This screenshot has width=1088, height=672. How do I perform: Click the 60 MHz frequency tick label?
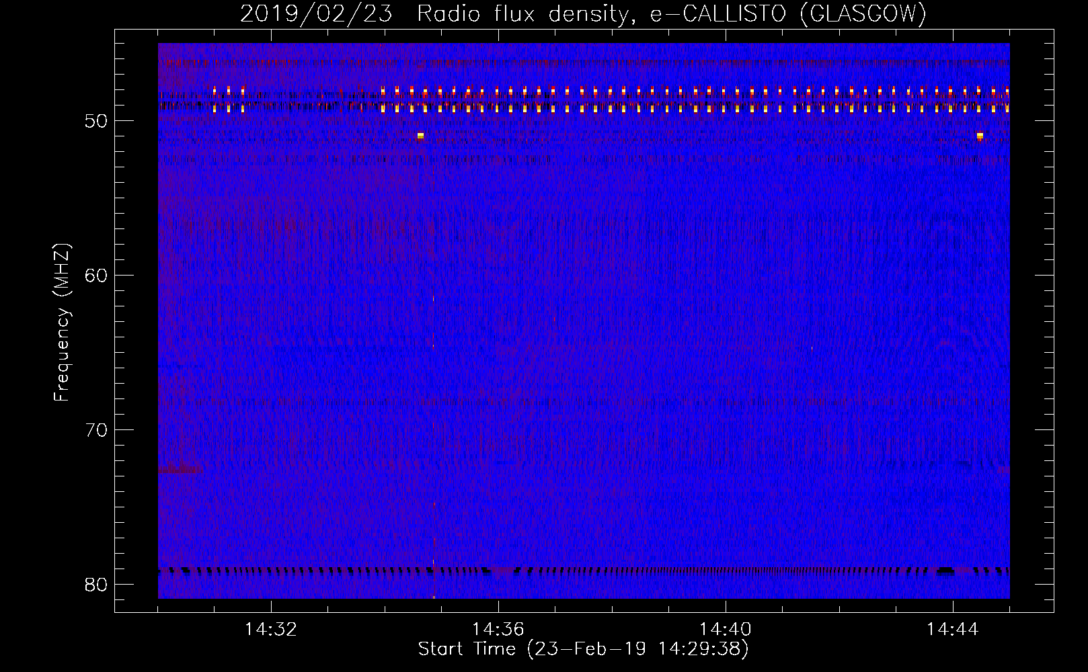click(97, 276)
